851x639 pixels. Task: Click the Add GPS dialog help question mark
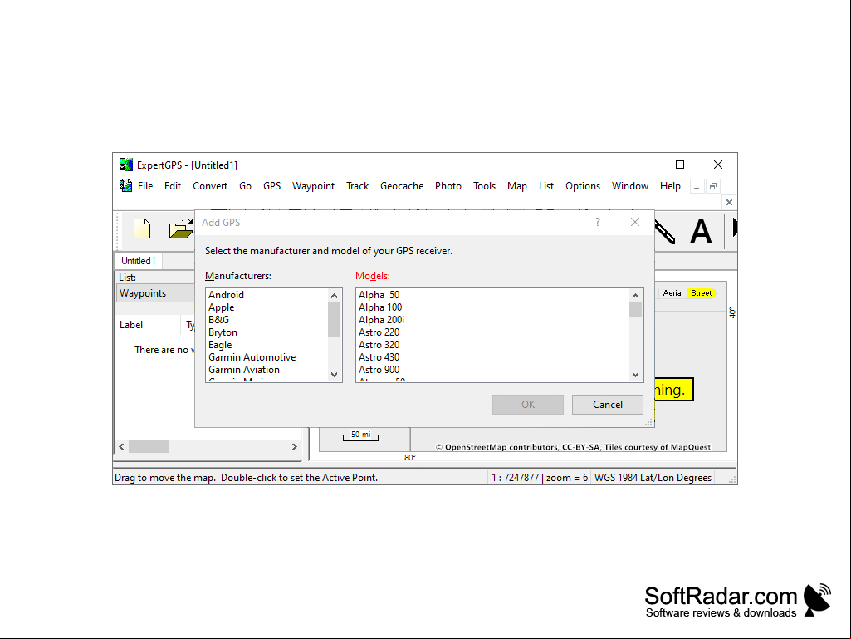[x=598, y=222]
